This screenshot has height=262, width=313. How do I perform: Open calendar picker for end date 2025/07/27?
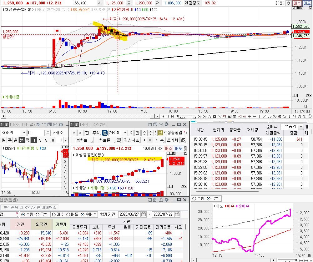coord(177,214)
